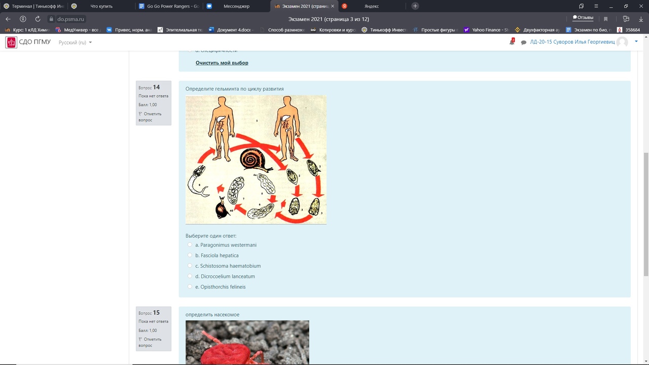Open the 'Документ 4.docx' Word bookmark
The height and width of the screenshot is (365, 649).
point(231,30)
